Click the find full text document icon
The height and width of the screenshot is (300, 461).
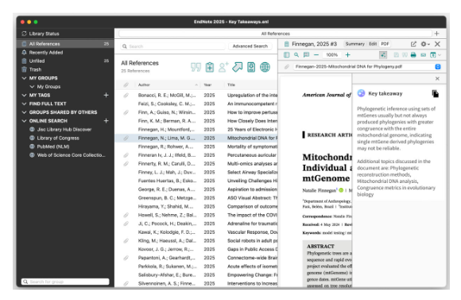(251, 67)
